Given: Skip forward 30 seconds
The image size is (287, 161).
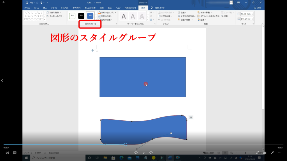Looking at the screenshot, I should [151, 153].
